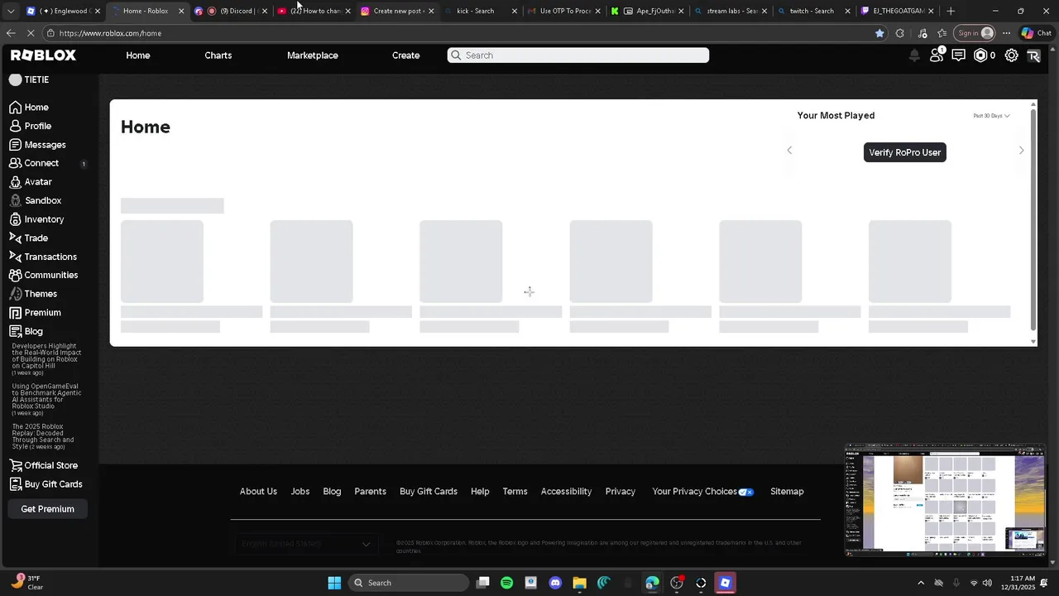Open the Accessibility footer link
The width and height of the screenshot is (1059, 596).
point(566,492)
